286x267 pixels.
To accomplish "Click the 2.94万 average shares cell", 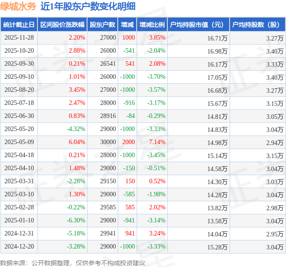I will pyautogui.click(x=275, y=143).
